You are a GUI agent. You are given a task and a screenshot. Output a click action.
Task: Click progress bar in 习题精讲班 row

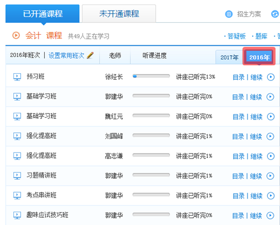(151, 175)
